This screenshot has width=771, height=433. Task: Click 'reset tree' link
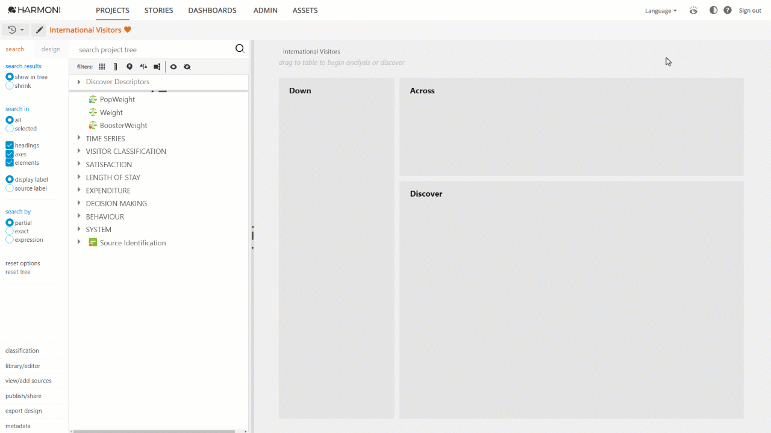pyautogui.click(x=18, y=272)
